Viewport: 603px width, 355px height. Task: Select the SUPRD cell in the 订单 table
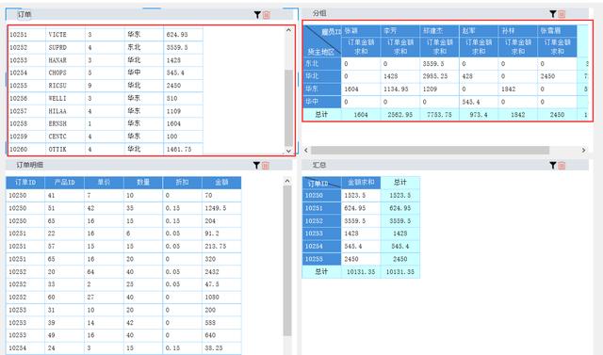tap(65, 47)
